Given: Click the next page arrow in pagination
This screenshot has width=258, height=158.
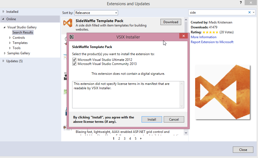Looking at the screenshot, I should (x=141, y=139).
